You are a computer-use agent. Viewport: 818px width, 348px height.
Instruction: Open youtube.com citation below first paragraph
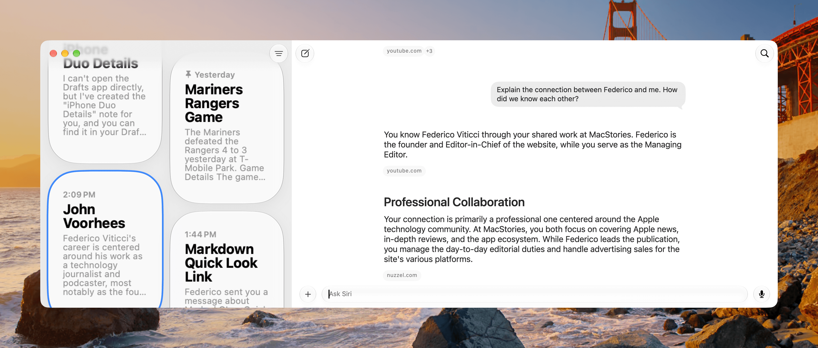404,171
